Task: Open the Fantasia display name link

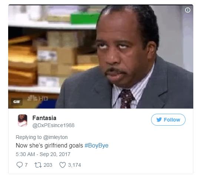Action: coord(44,118)
